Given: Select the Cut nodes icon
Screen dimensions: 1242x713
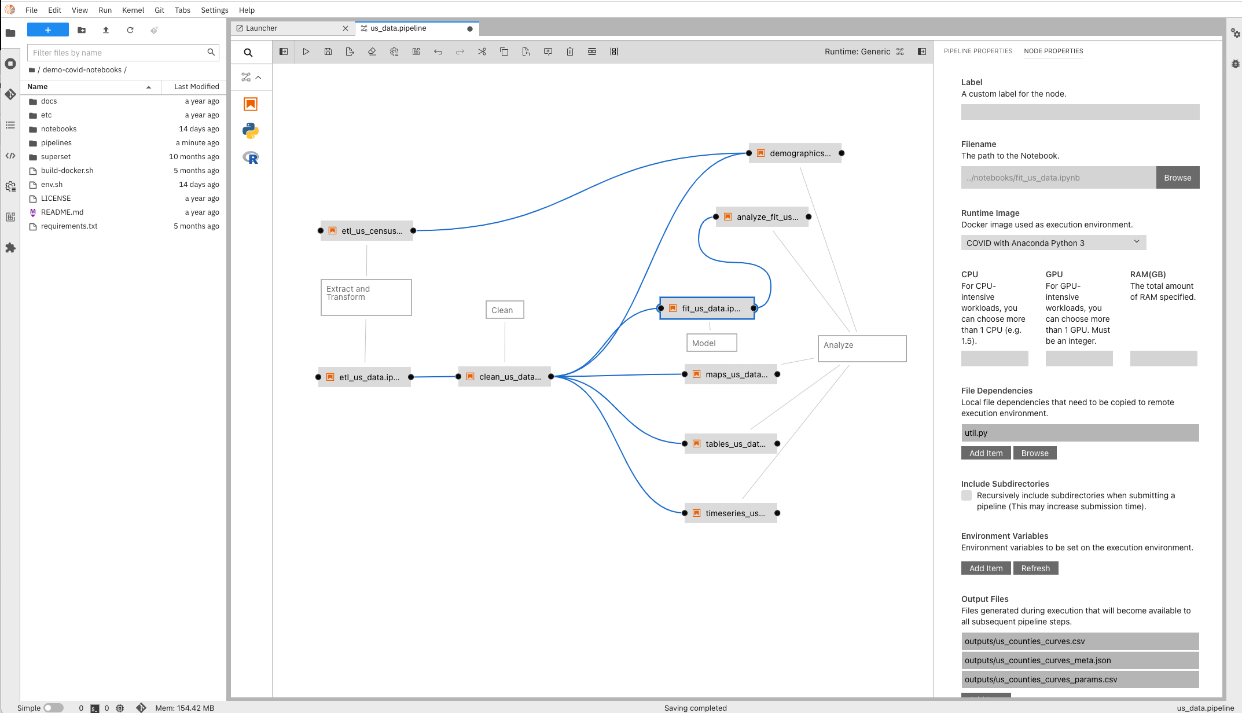Looking at the screenshot, I should 483,51.
